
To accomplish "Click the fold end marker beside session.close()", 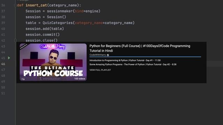I will pos(15,41).
